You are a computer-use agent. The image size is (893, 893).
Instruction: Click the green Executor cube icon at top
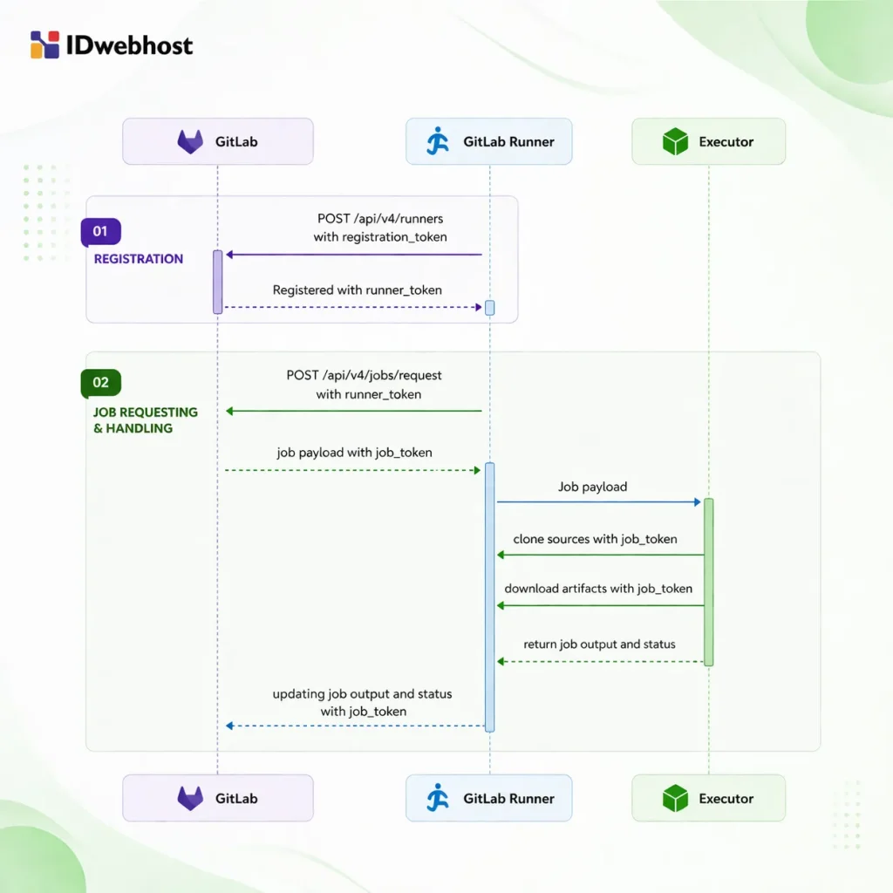coord(676,142)
